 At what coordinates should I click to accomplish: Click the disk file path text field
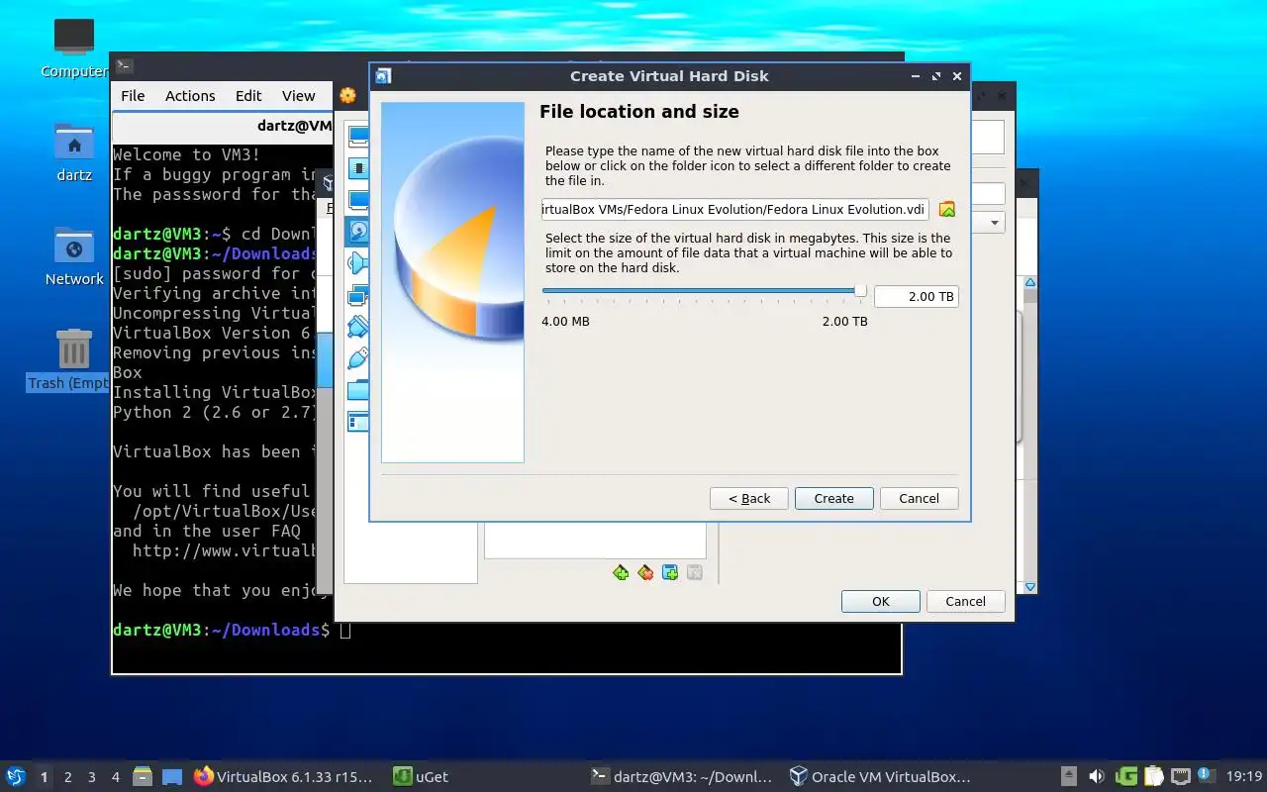(x=734, y=209)
